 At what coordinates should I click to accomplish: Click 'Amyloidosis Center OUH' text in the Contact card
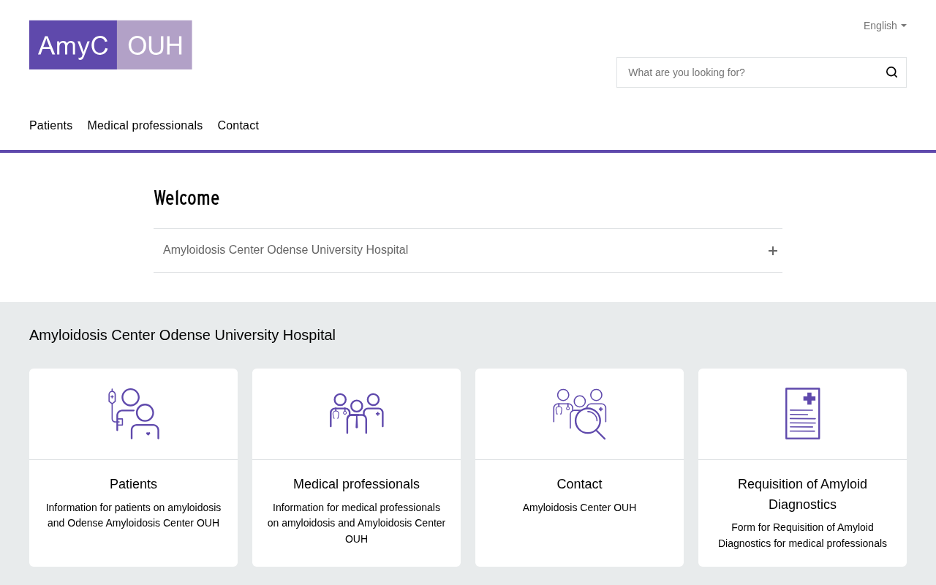pos(579,507)
